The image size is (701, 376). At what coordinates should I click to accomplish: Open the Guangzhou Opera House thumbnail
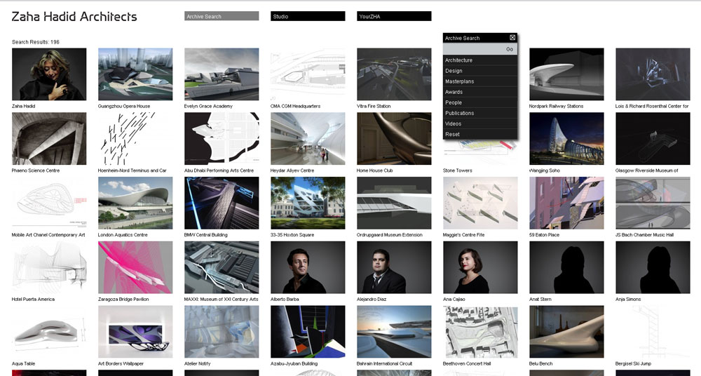tap(135, 74)
